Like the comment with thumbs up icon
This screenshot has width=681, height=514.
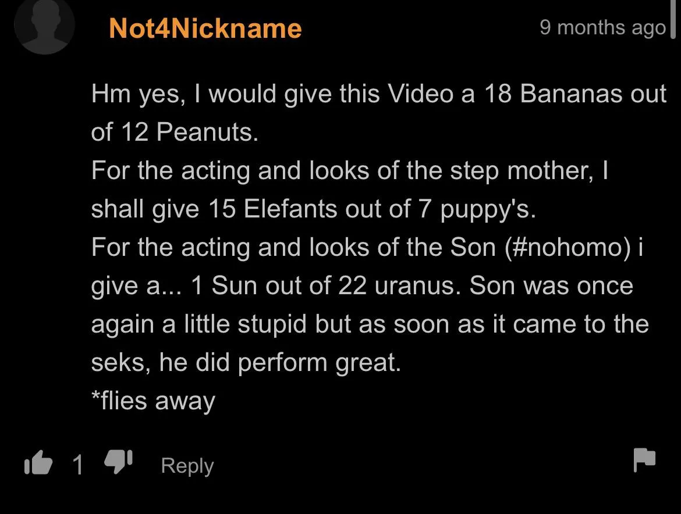(x=38, y=464)
